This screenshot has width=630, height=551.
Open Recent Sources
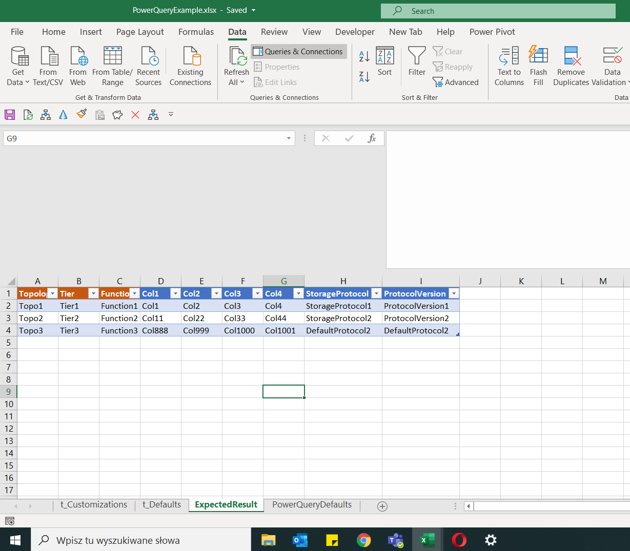pyautogui.click(x=148, y=66)
